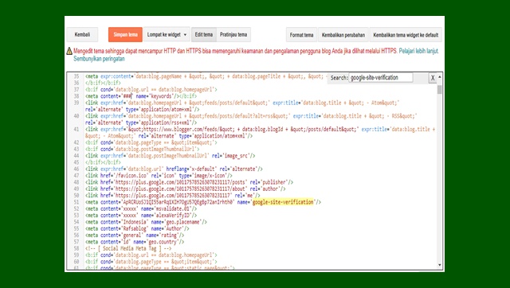Image resolution: width=510 pixels, height=288 pixels.
Task: Click the search field containing google-site-verification
Action: 381,78
